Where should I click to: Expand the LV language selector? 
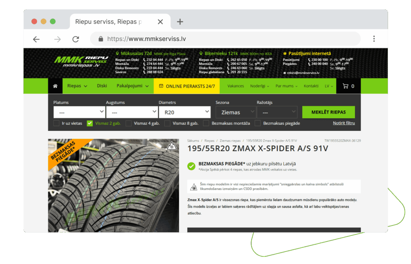pyautogui.click(x=329, y=86)
